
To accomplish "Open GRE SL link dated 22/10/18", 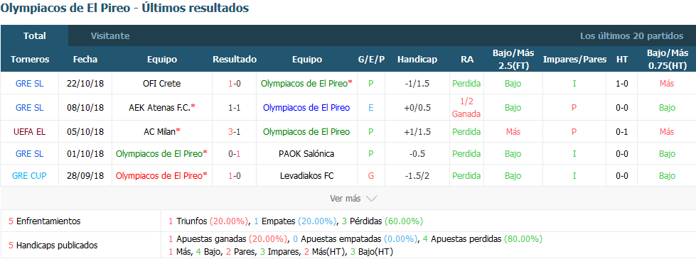I will tap(30, 83).
